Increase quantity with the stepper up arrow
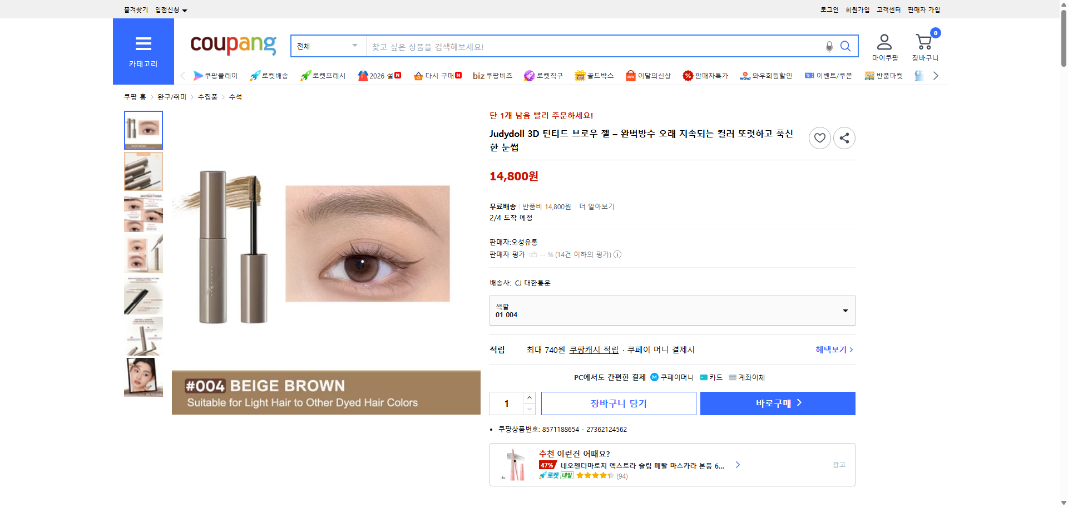 (x=529, y=397)
